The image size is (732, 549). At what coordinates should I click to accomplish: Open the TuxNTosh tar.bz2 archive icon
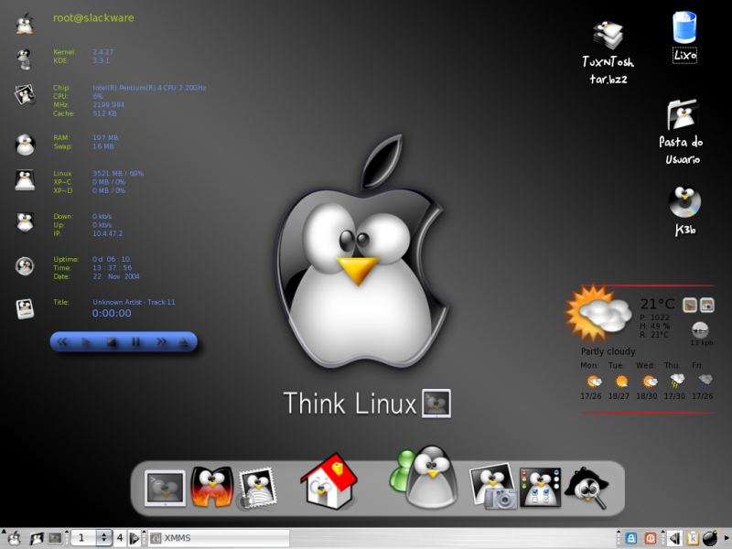click(608, 35)
